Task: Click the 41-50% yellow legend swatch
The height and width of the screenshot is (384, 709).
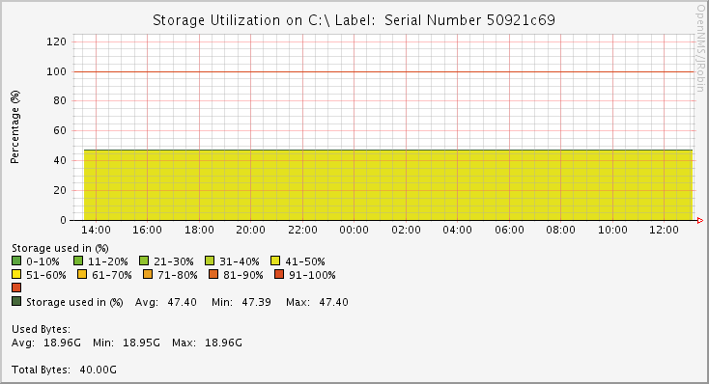Action: point(275,261)
